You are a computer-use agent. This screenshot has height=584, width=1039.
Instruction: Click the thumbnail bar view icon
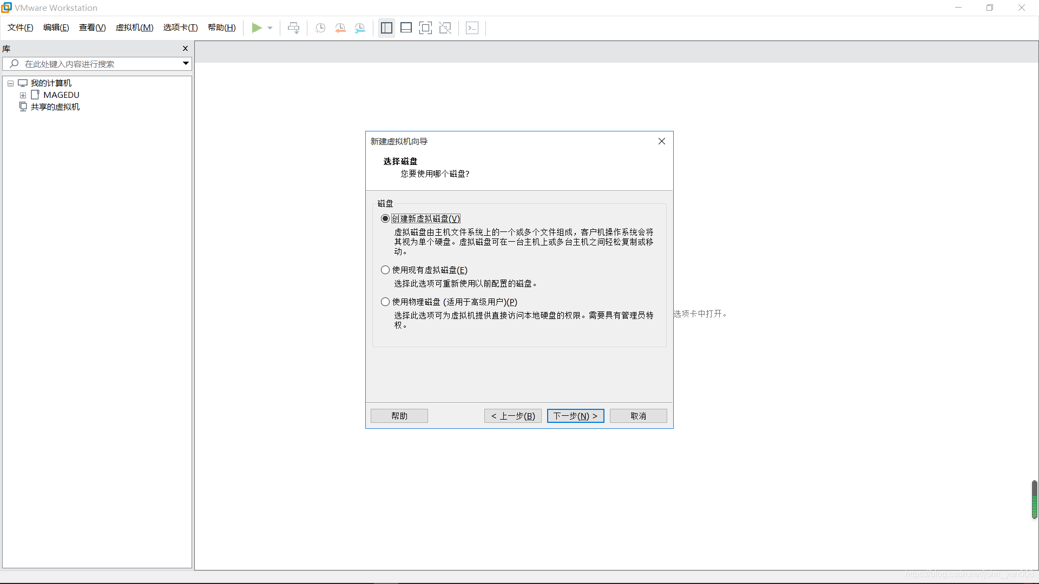tap(406, 28)
